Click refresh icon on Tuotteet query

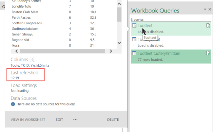tap(208, 26)
